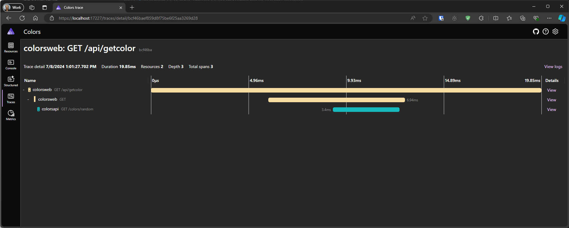
Task: Click the 6.94ms colorsweb span bar
Action: tap(336, 100)
